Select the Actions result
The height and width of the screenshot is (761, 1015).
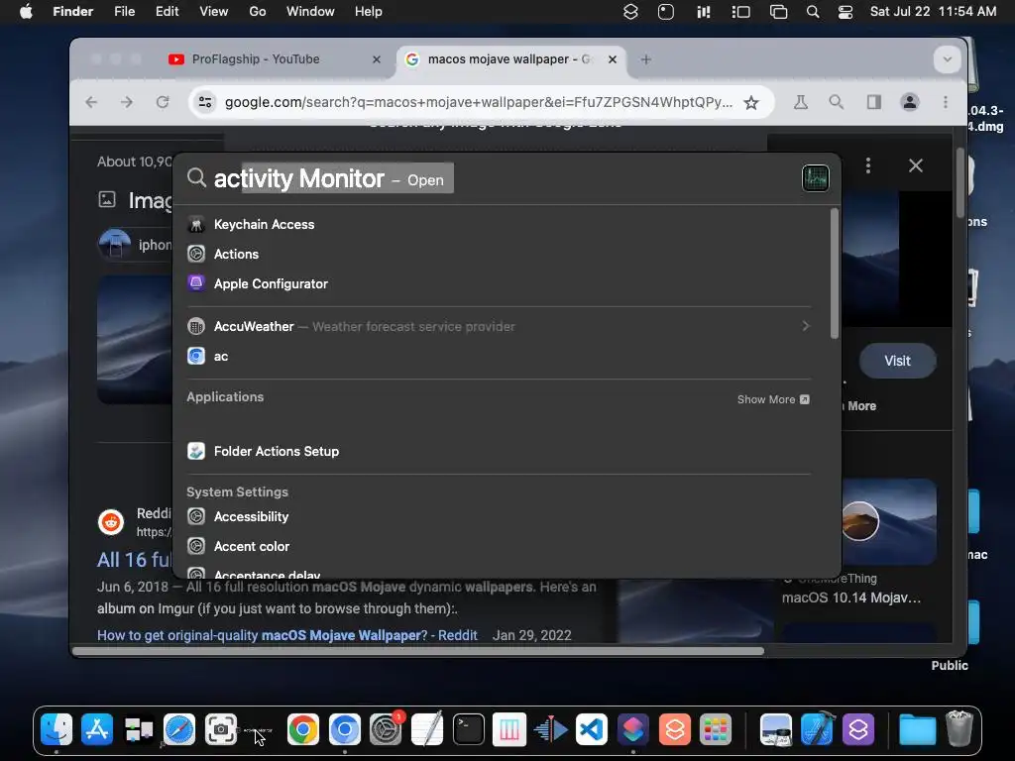pos(499,255)
